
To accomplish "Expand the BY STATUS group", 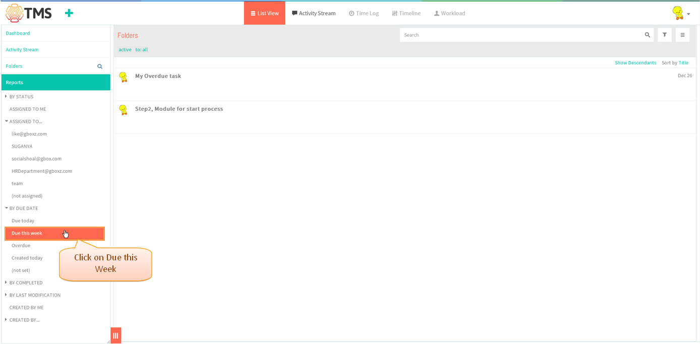I will point(6,96).
